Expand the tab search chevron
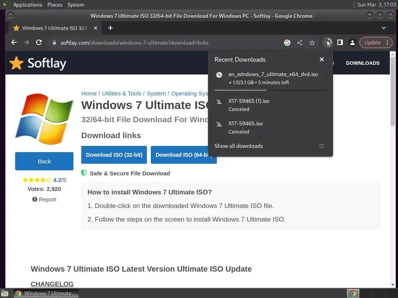This screenshot has width=398, height=298. (384, 28)
